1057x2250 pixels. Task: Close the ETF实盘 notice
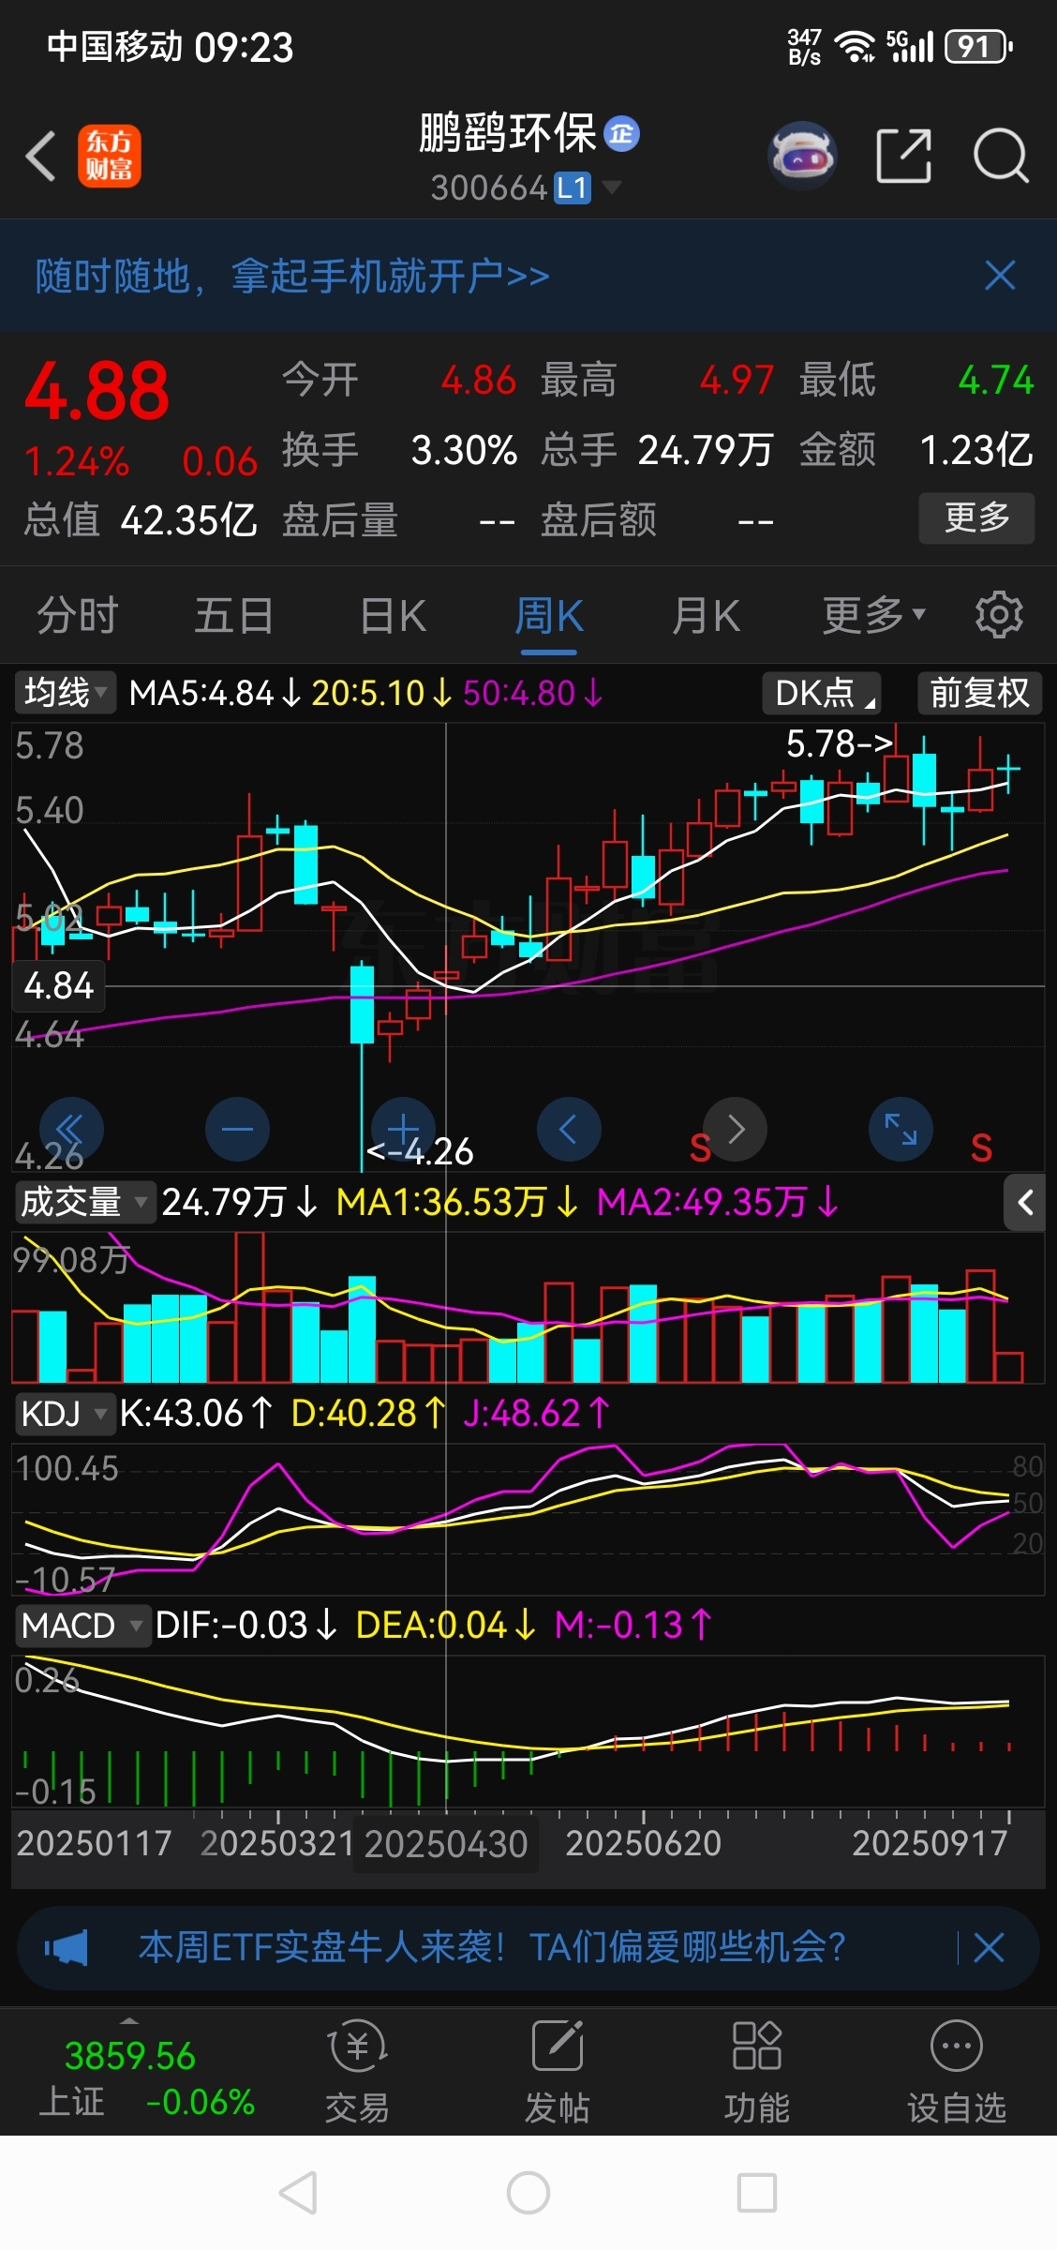(x=990, y=1948)
